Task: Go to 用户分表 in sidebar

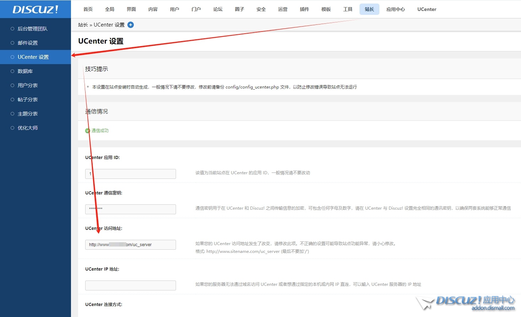Action: (35, 85)
